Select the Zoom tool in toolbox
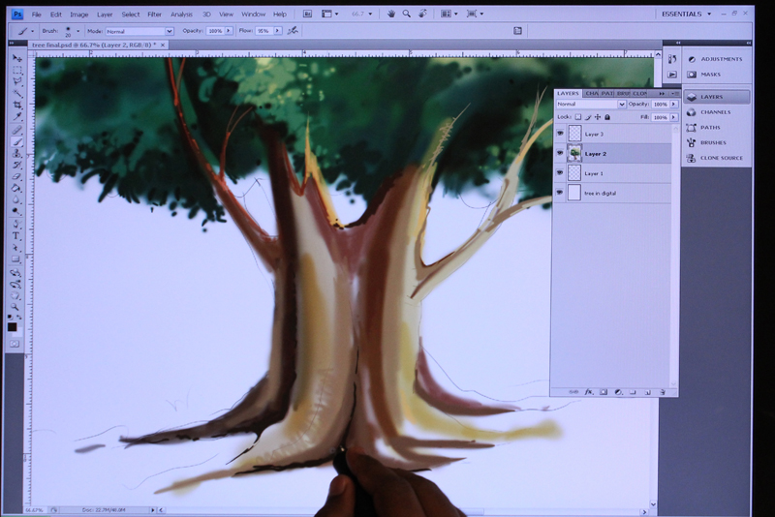The height and width of the screenshot is (517, 775). 15,307
